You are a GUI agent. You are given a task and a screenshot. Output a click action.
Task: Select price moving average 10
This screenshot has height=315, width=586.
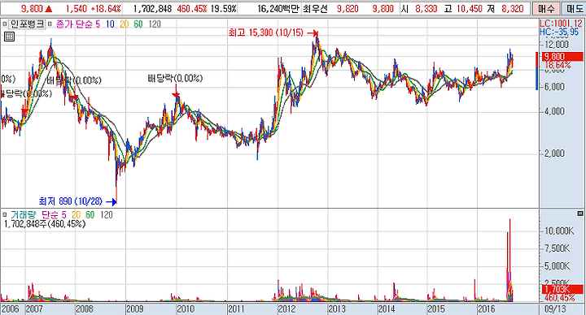pos(110,24)
